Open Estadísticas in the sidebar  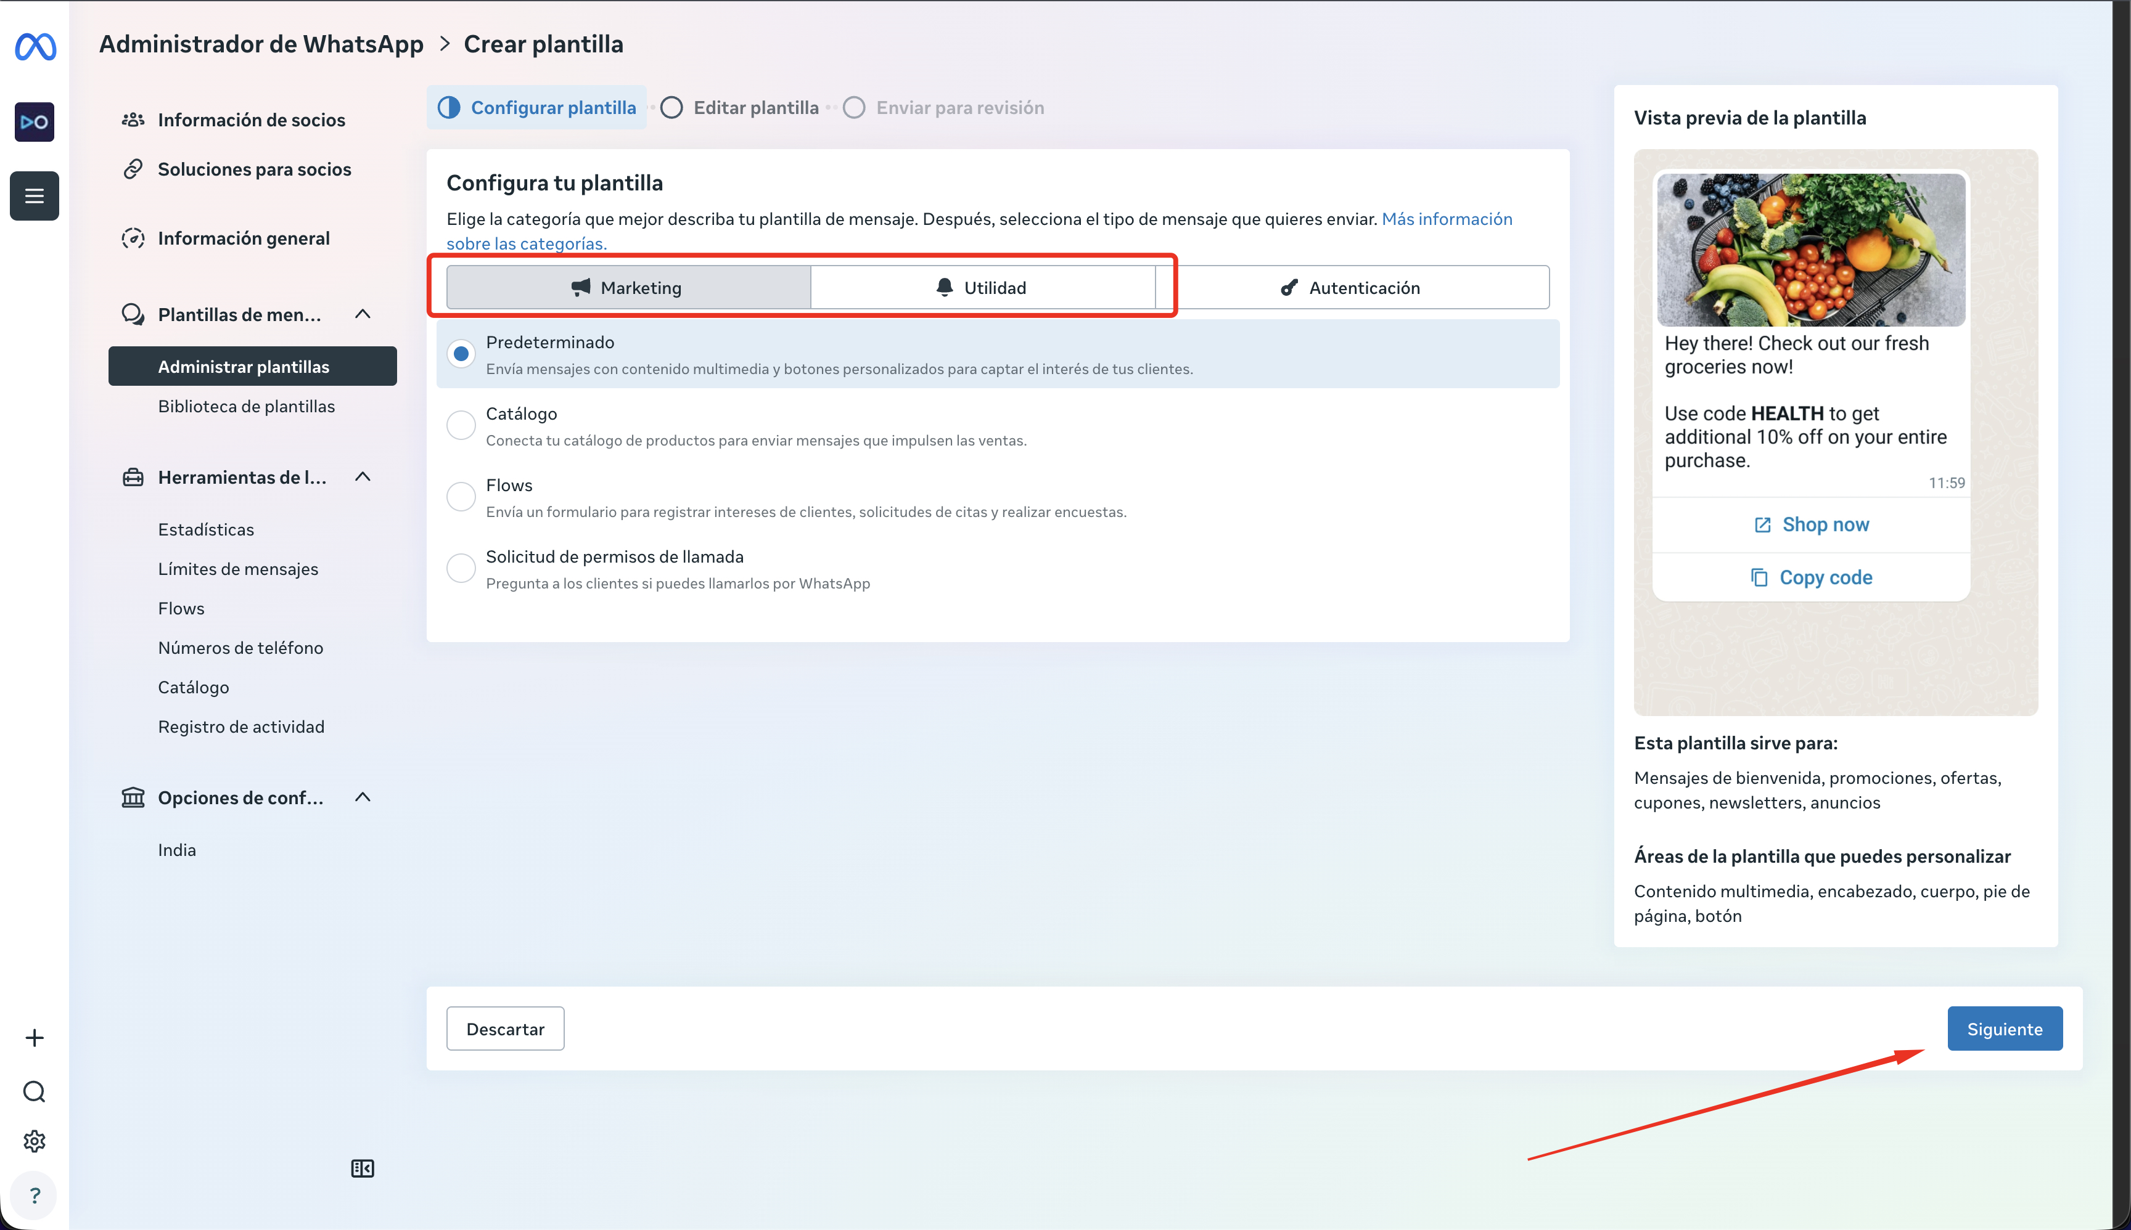(206, 530)
